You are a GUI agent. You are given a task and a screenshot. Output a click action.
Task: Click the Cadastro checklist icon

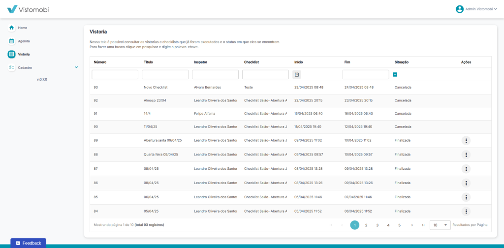click(12, 67)
